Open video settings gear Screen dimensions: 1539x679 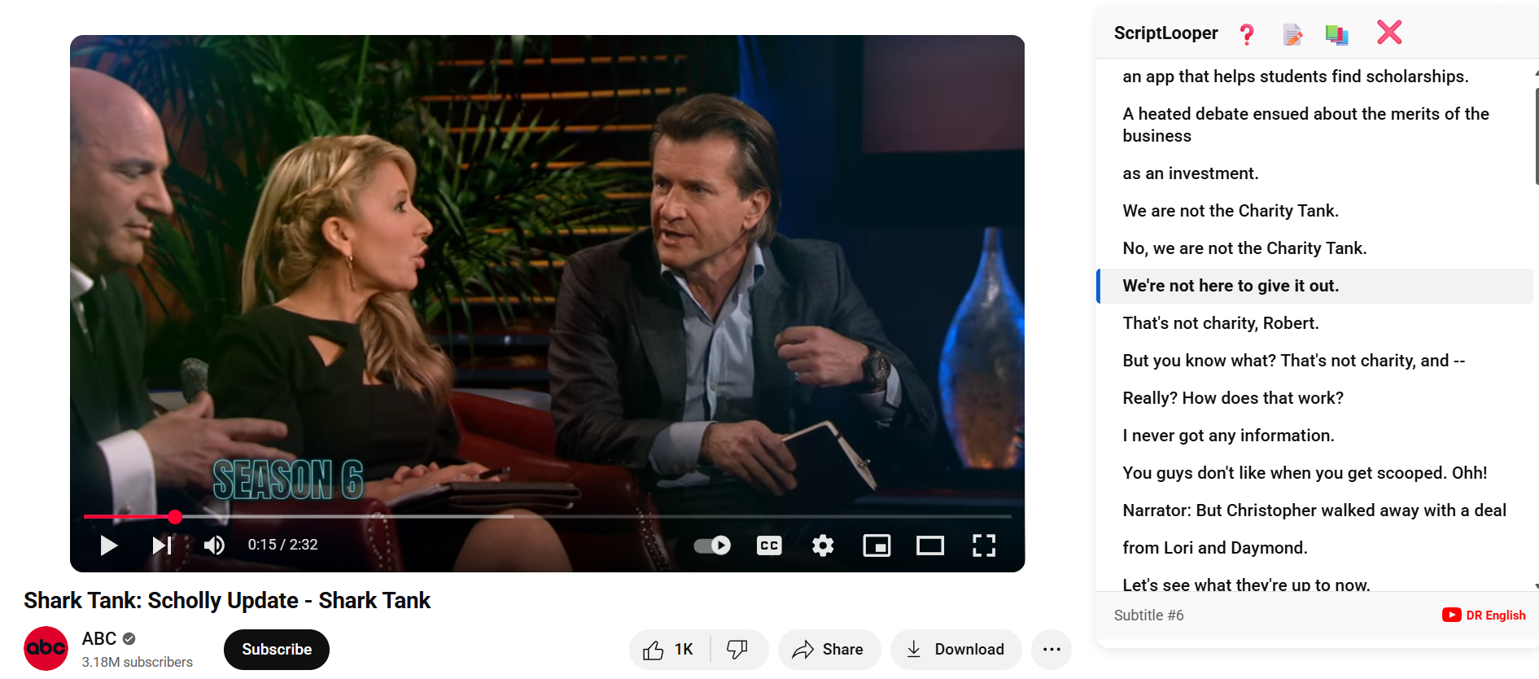[x=823, y=545]
